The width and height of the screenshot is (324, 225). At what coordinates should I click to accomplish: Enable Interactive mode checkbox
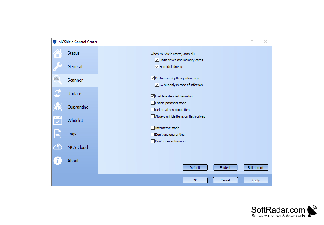152,128
